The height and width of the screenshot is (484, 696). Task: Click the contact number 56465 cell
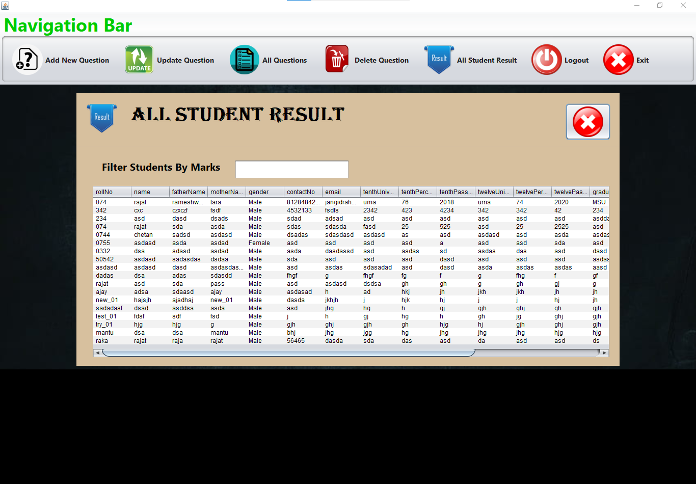tap(303, 341)
